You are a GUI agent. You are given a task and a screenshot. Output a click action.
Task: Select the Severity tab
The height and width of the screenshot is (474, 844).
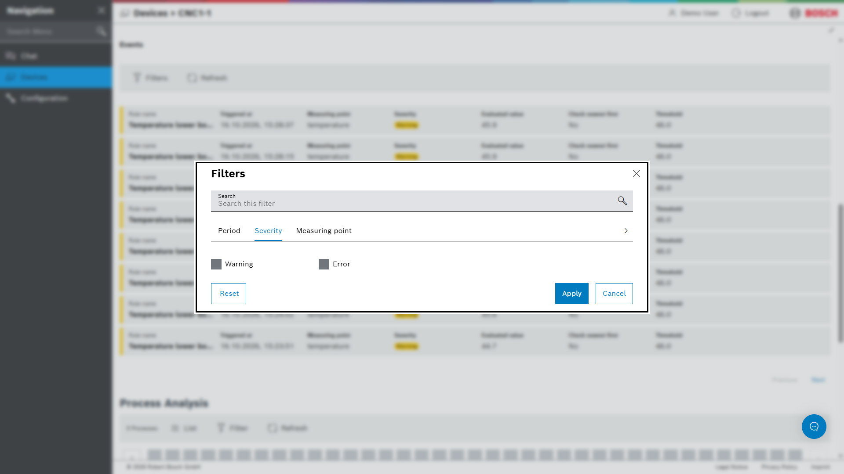coord(268,231)
